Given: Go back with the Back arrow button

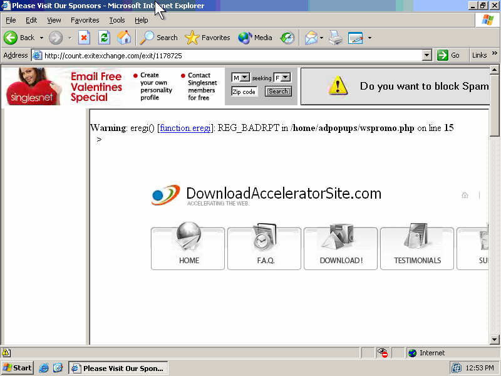Looking at the screenshot, I should point(19,38).
